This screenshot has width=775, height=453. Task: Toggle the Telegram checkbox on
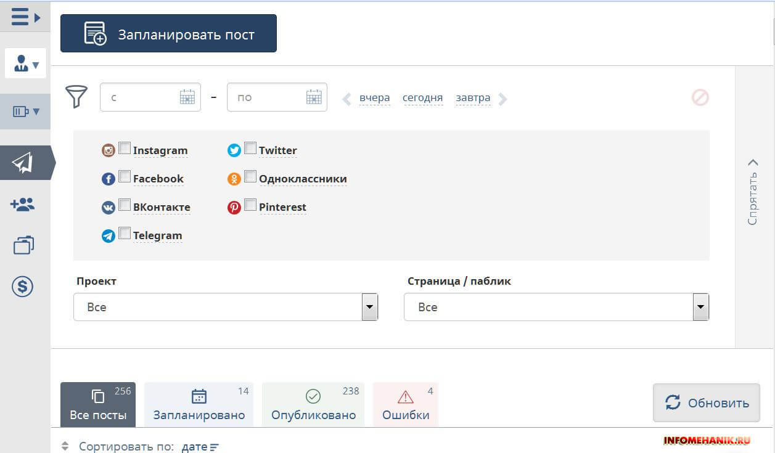coord(125,233)
